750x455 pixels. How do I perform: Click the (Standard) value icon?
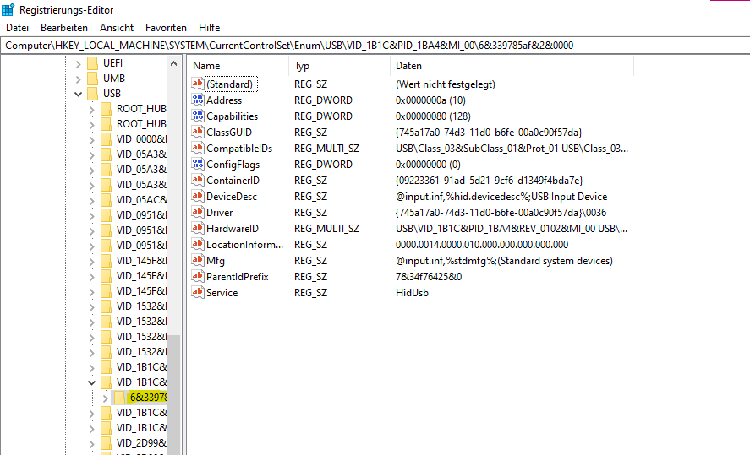198,84
